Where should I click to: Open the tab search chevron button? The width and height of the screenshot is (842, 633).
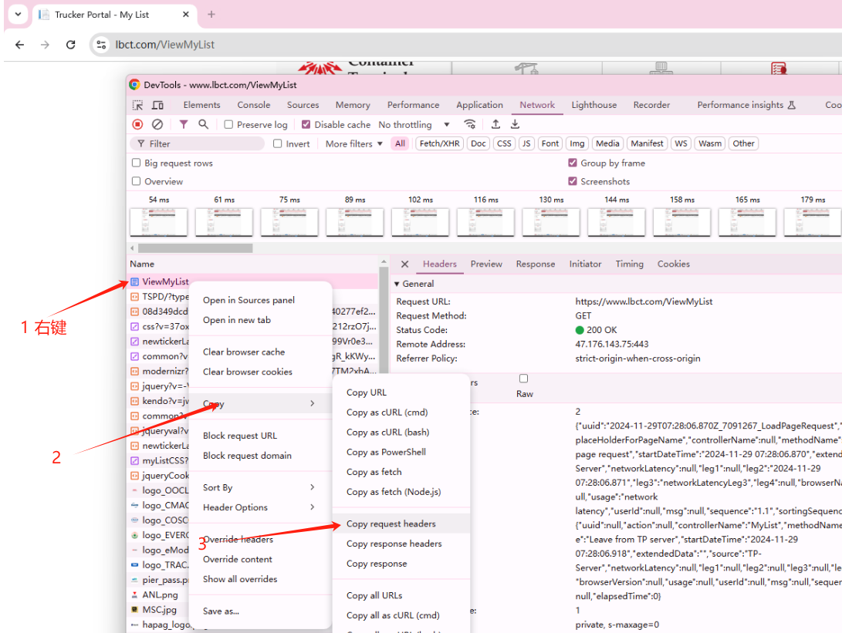[x=18, y=15]
